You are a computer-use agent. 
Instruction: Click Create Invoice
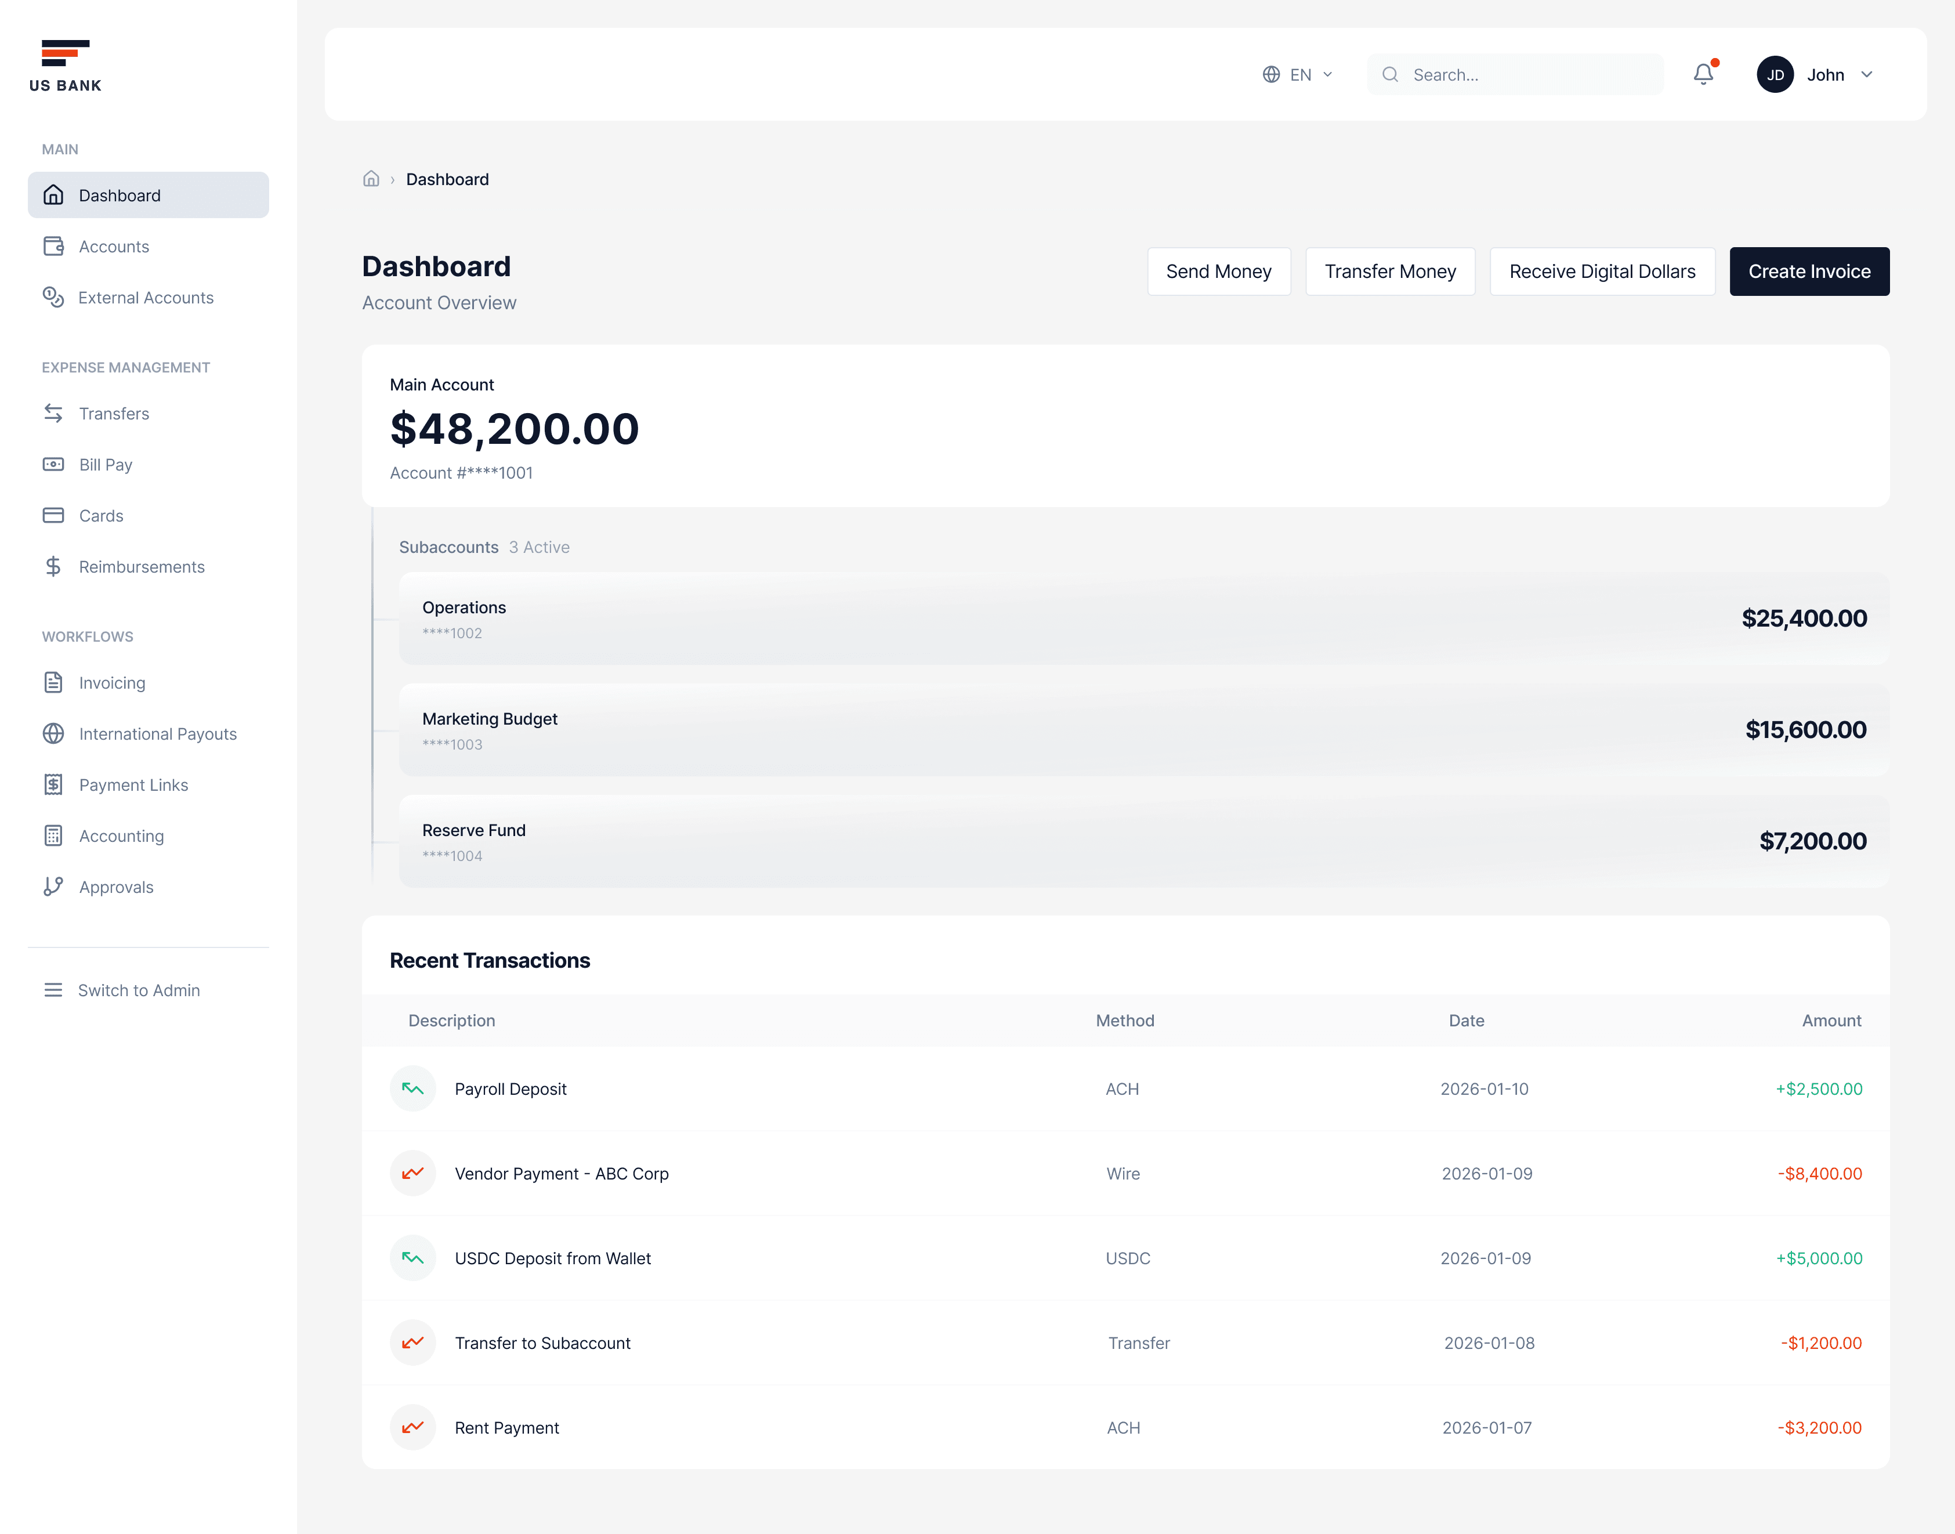point(1809,271)
